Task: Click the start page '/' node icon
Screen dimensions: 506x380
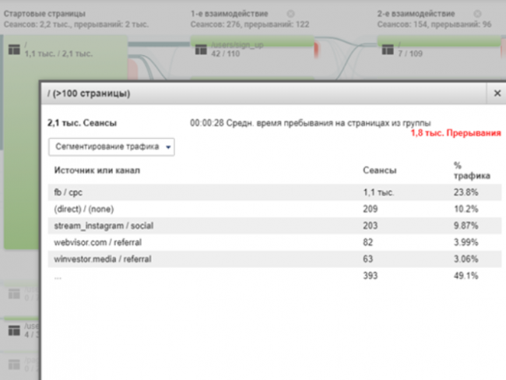Action: tap(13, 50)
